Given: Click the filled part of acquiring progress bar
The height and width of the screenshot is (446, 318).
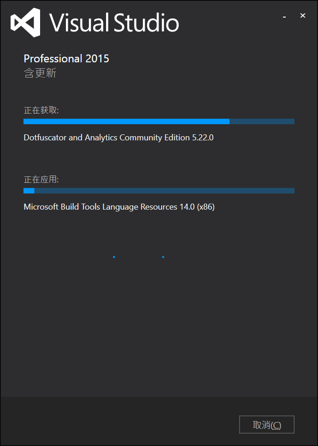Looking at the screenshot, I should tap(126, 121).
